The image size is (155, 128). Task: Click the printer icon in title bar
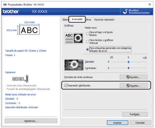[x=5, y=5]
